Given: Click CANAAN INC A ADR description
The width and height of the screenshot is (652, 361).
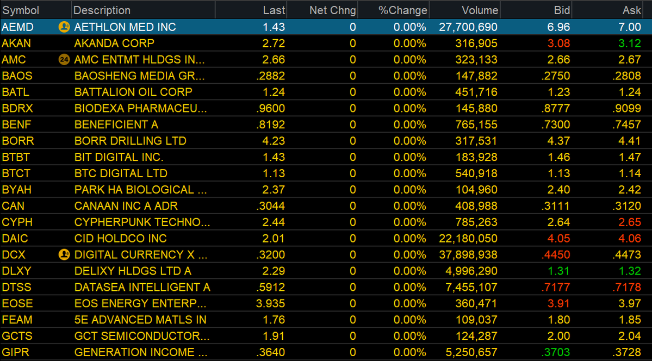Looking at the screenshot, I should pos(126,206).
